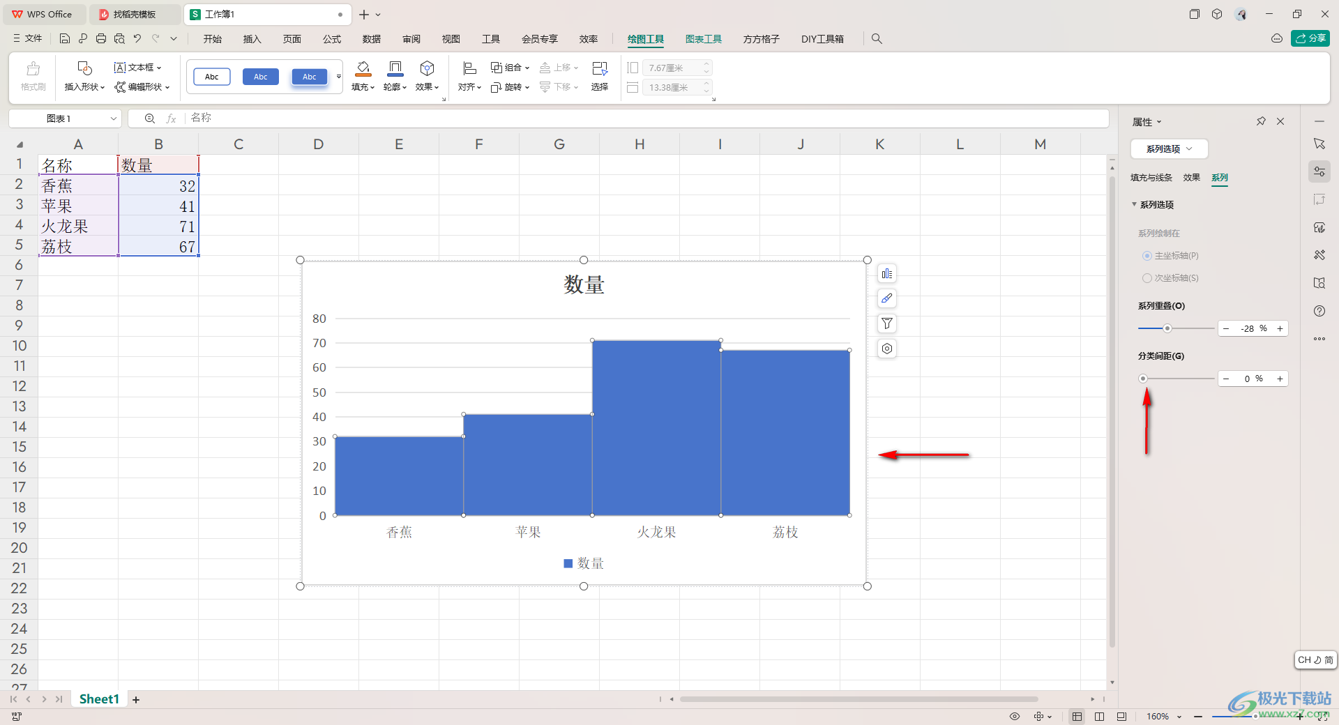Click the Select (选择) pane tool
Image resolution: width=1339 pixels, height=725 pixels.
pos(600,76)
